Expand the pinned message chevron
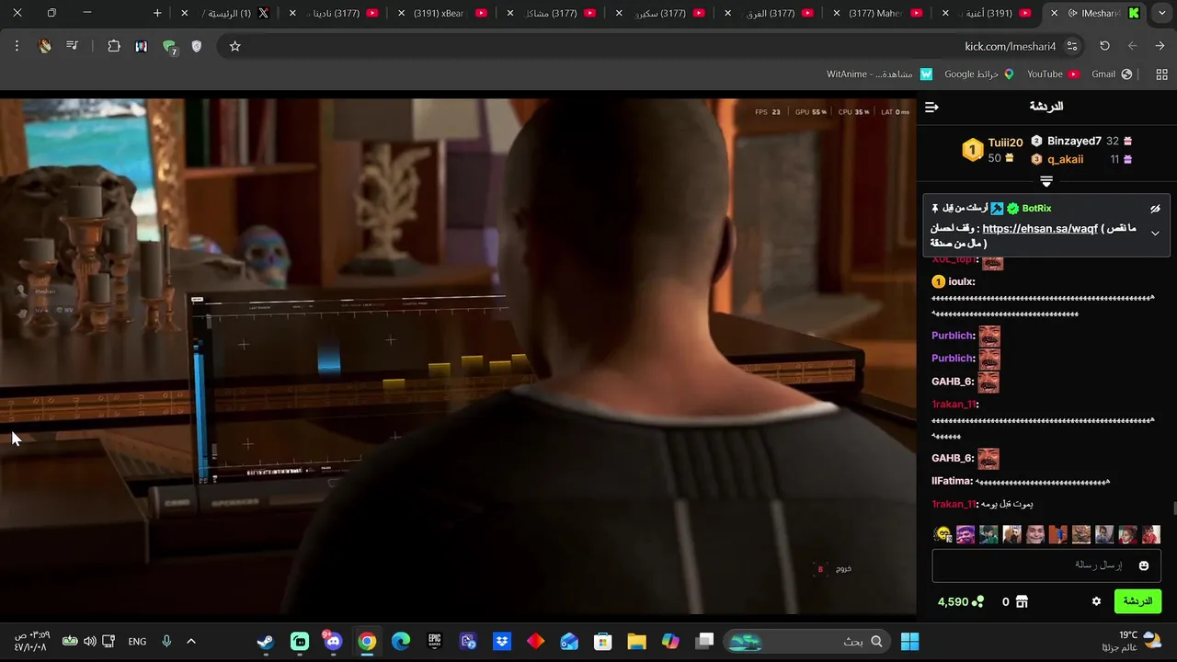The width and height of the screenshot is (1177, 662). click(1156, 234)
